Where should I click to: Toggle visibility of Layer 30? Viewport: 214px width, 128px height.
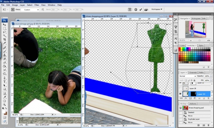pyautogui.click(x=180, y=83)
